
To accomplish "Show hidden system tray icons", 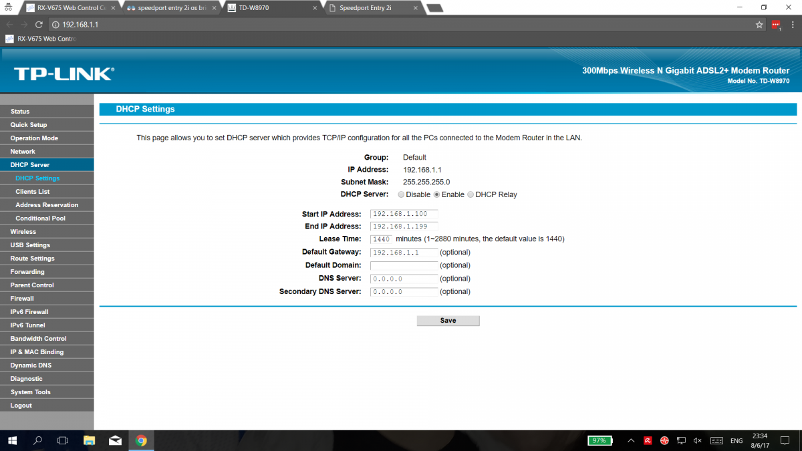I will [631, 440].
